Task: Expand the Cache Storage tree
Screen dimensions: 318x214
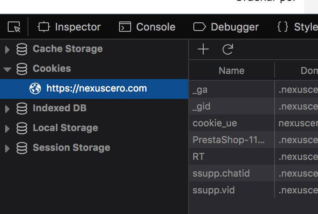Action: tap(7, 49)
